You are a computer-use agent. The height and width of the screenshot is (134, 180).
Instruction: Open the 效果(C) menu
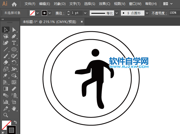pos(104,4)
